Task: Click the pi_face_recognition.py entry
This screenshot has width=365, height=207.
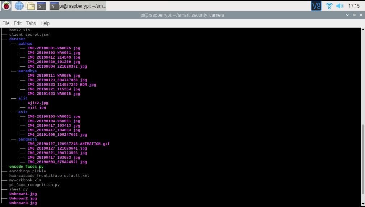Action: click(x=34, y=185)
